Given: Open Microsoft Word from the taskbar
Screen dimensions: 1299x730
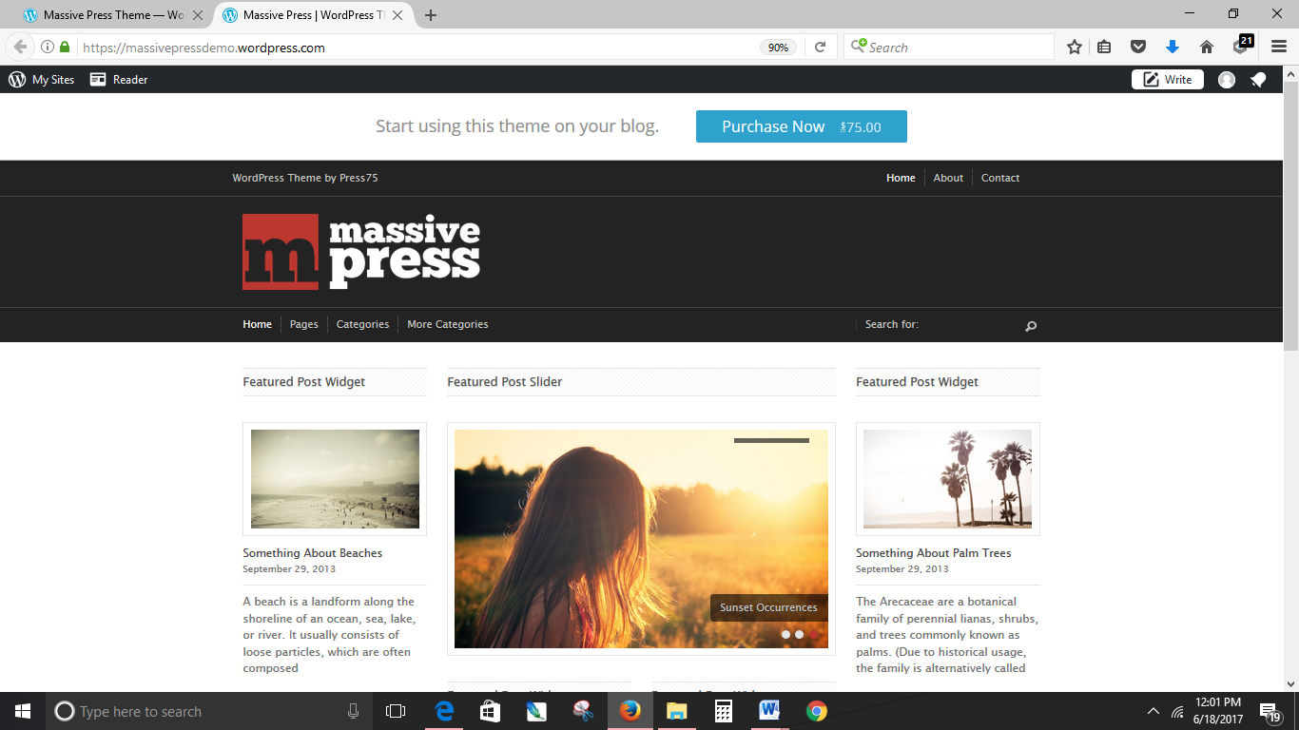Looking at the screenshot, I should (768, 710).
